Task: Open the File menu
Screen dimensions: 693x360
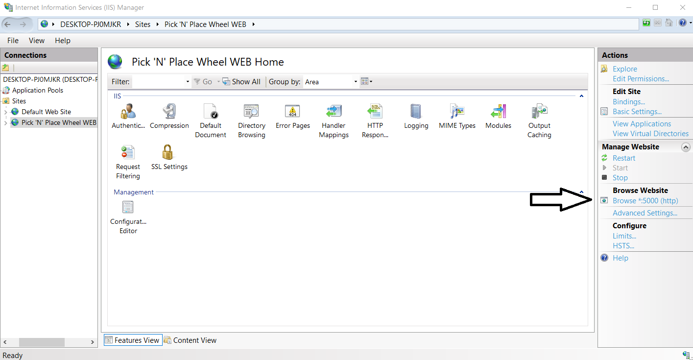Action: point(13,41)
